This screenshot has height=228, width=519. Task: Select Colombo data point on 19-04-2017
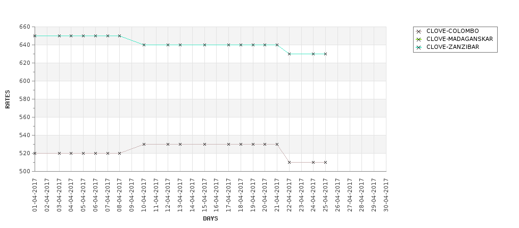pos(253,145)
